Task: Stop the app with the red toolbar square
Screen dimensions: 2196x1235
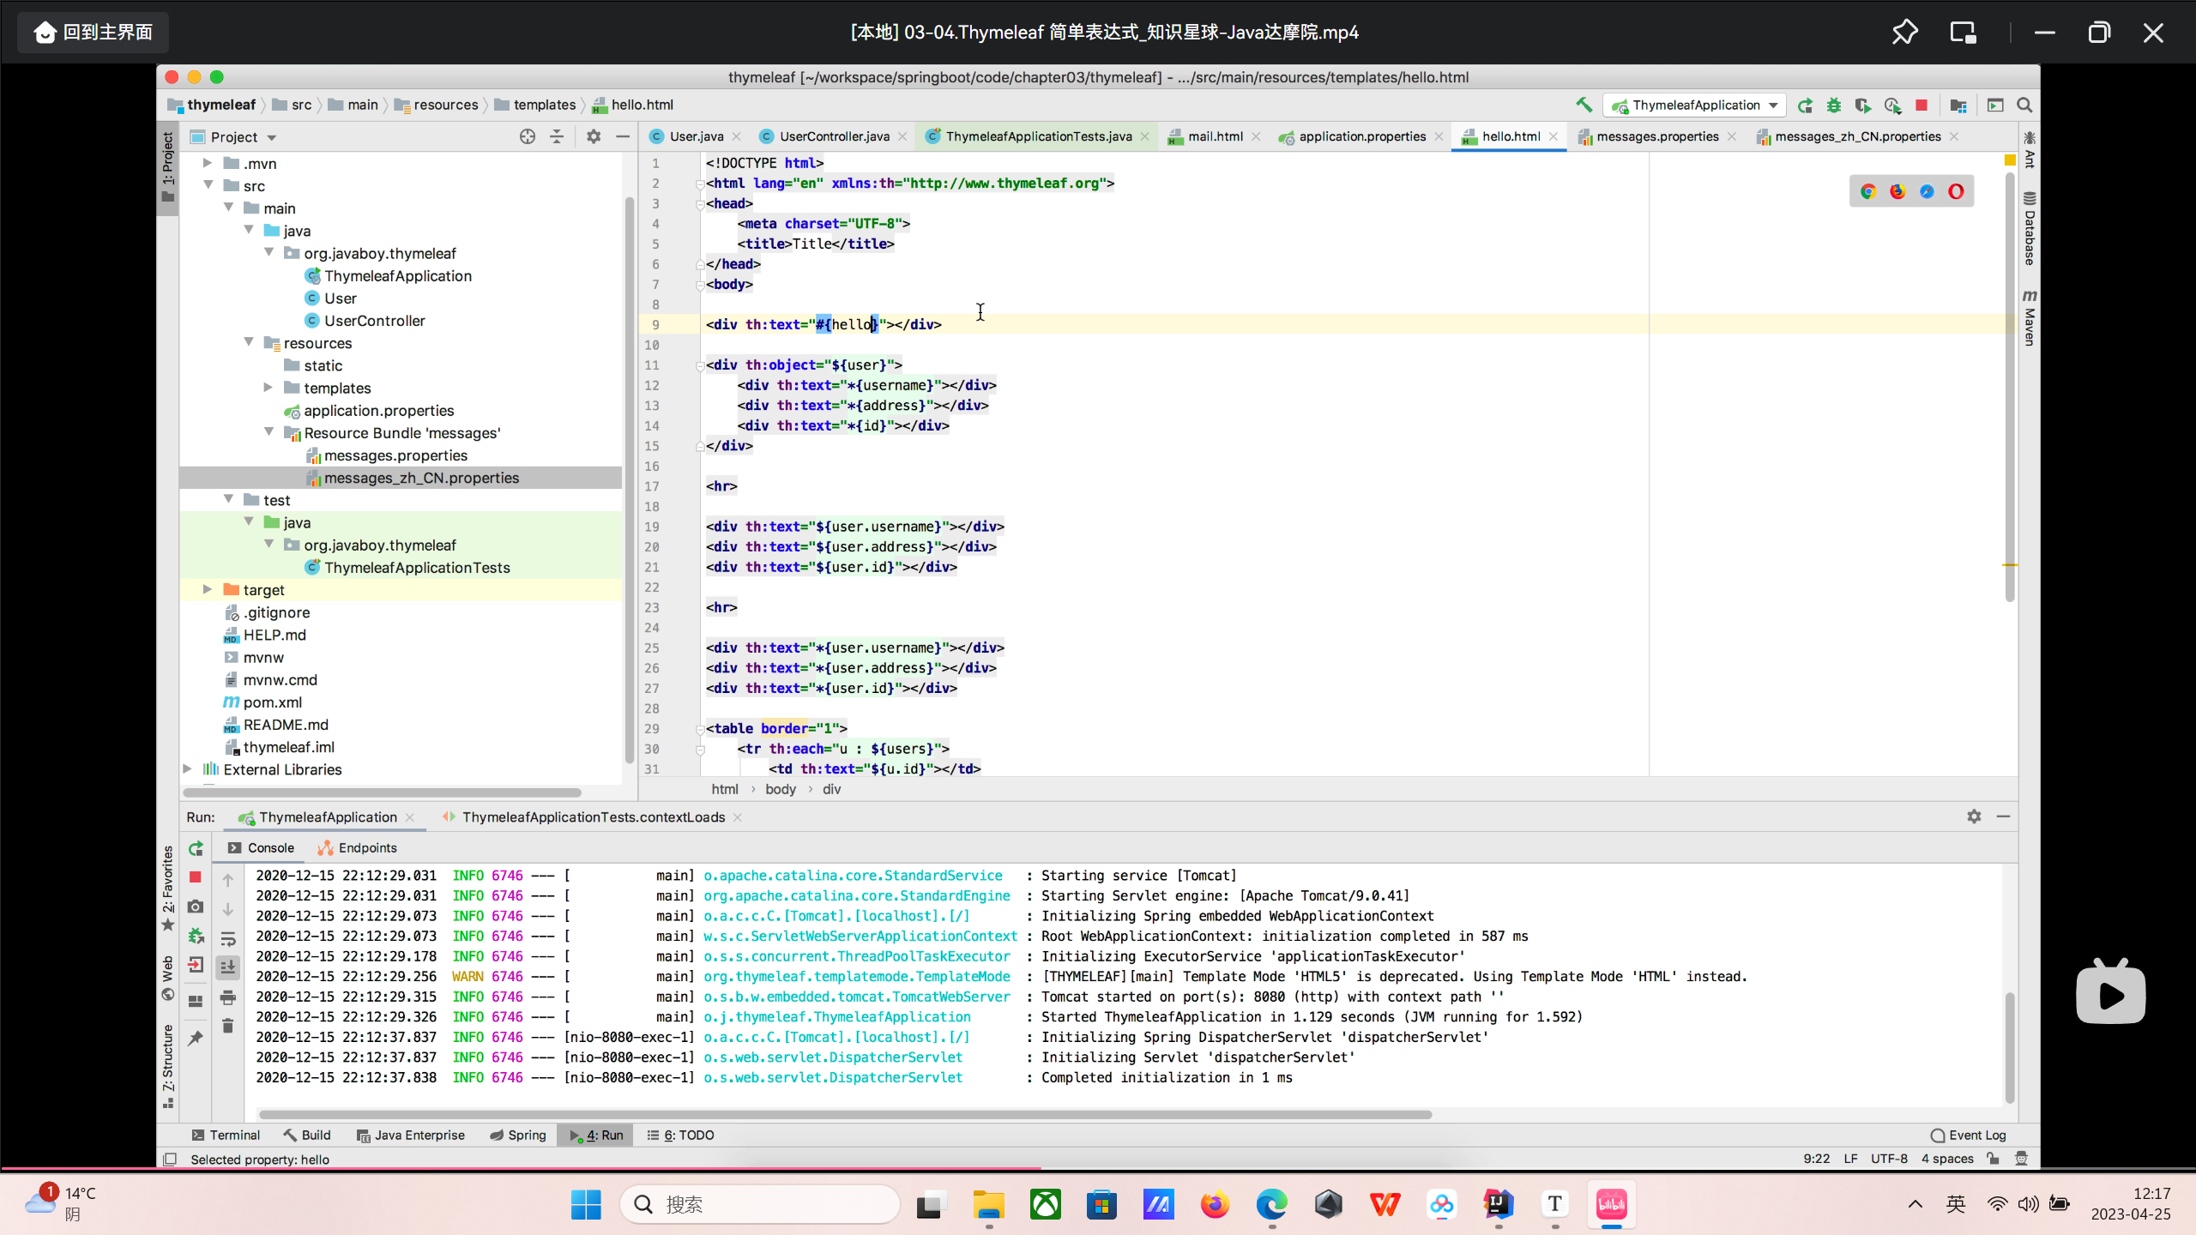Action: coord(1921,105)
